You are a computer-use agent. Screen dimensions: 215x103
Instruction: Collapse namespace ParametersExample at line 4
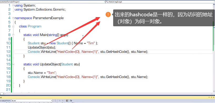coord(13,18)
